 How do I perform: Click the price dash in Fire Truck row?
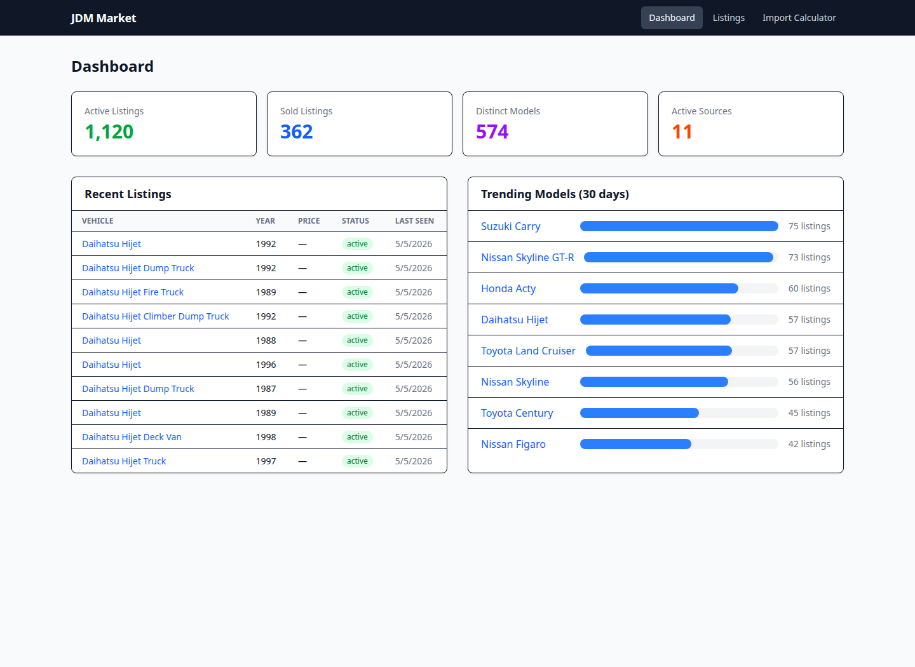pyautogui.click(x=302, y=292)
